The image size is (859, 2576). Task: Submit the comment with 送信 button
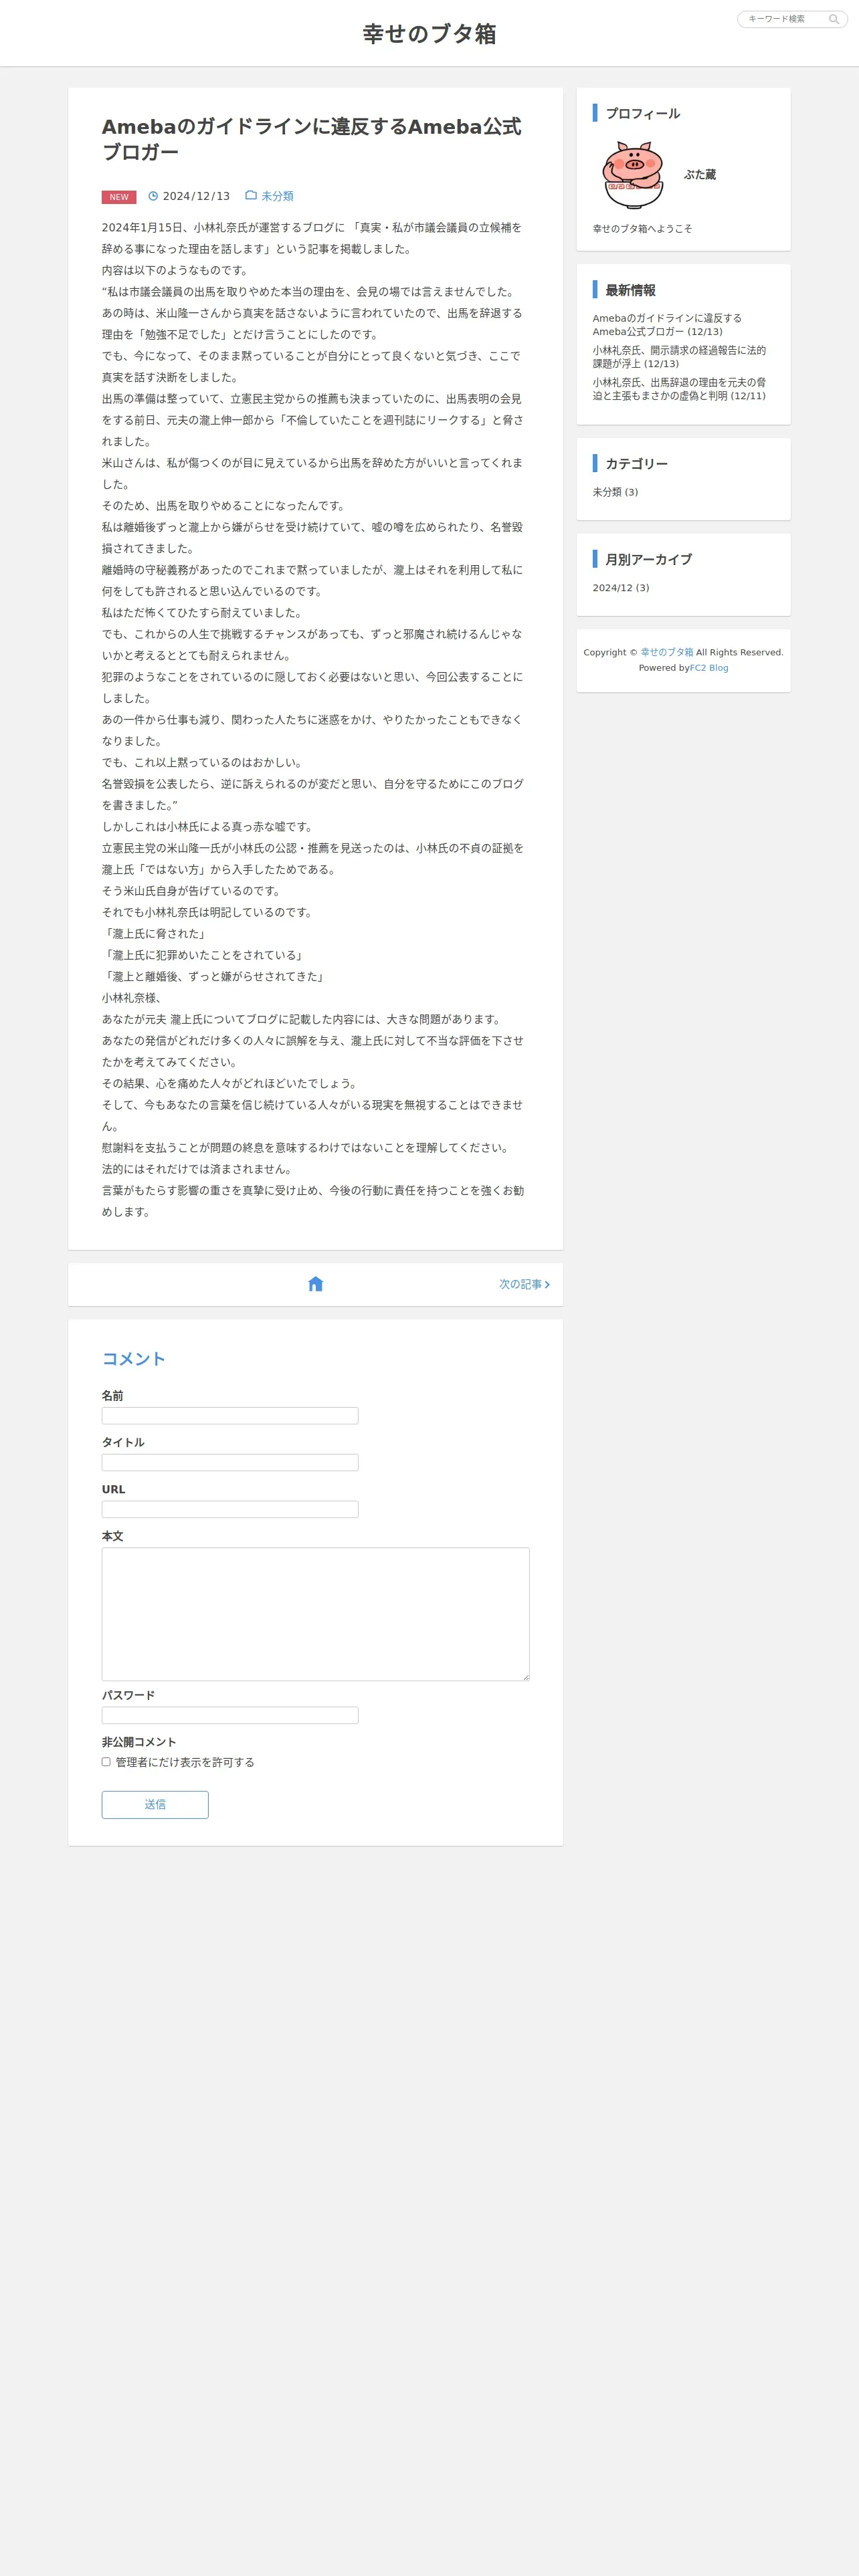[155, 1805]
